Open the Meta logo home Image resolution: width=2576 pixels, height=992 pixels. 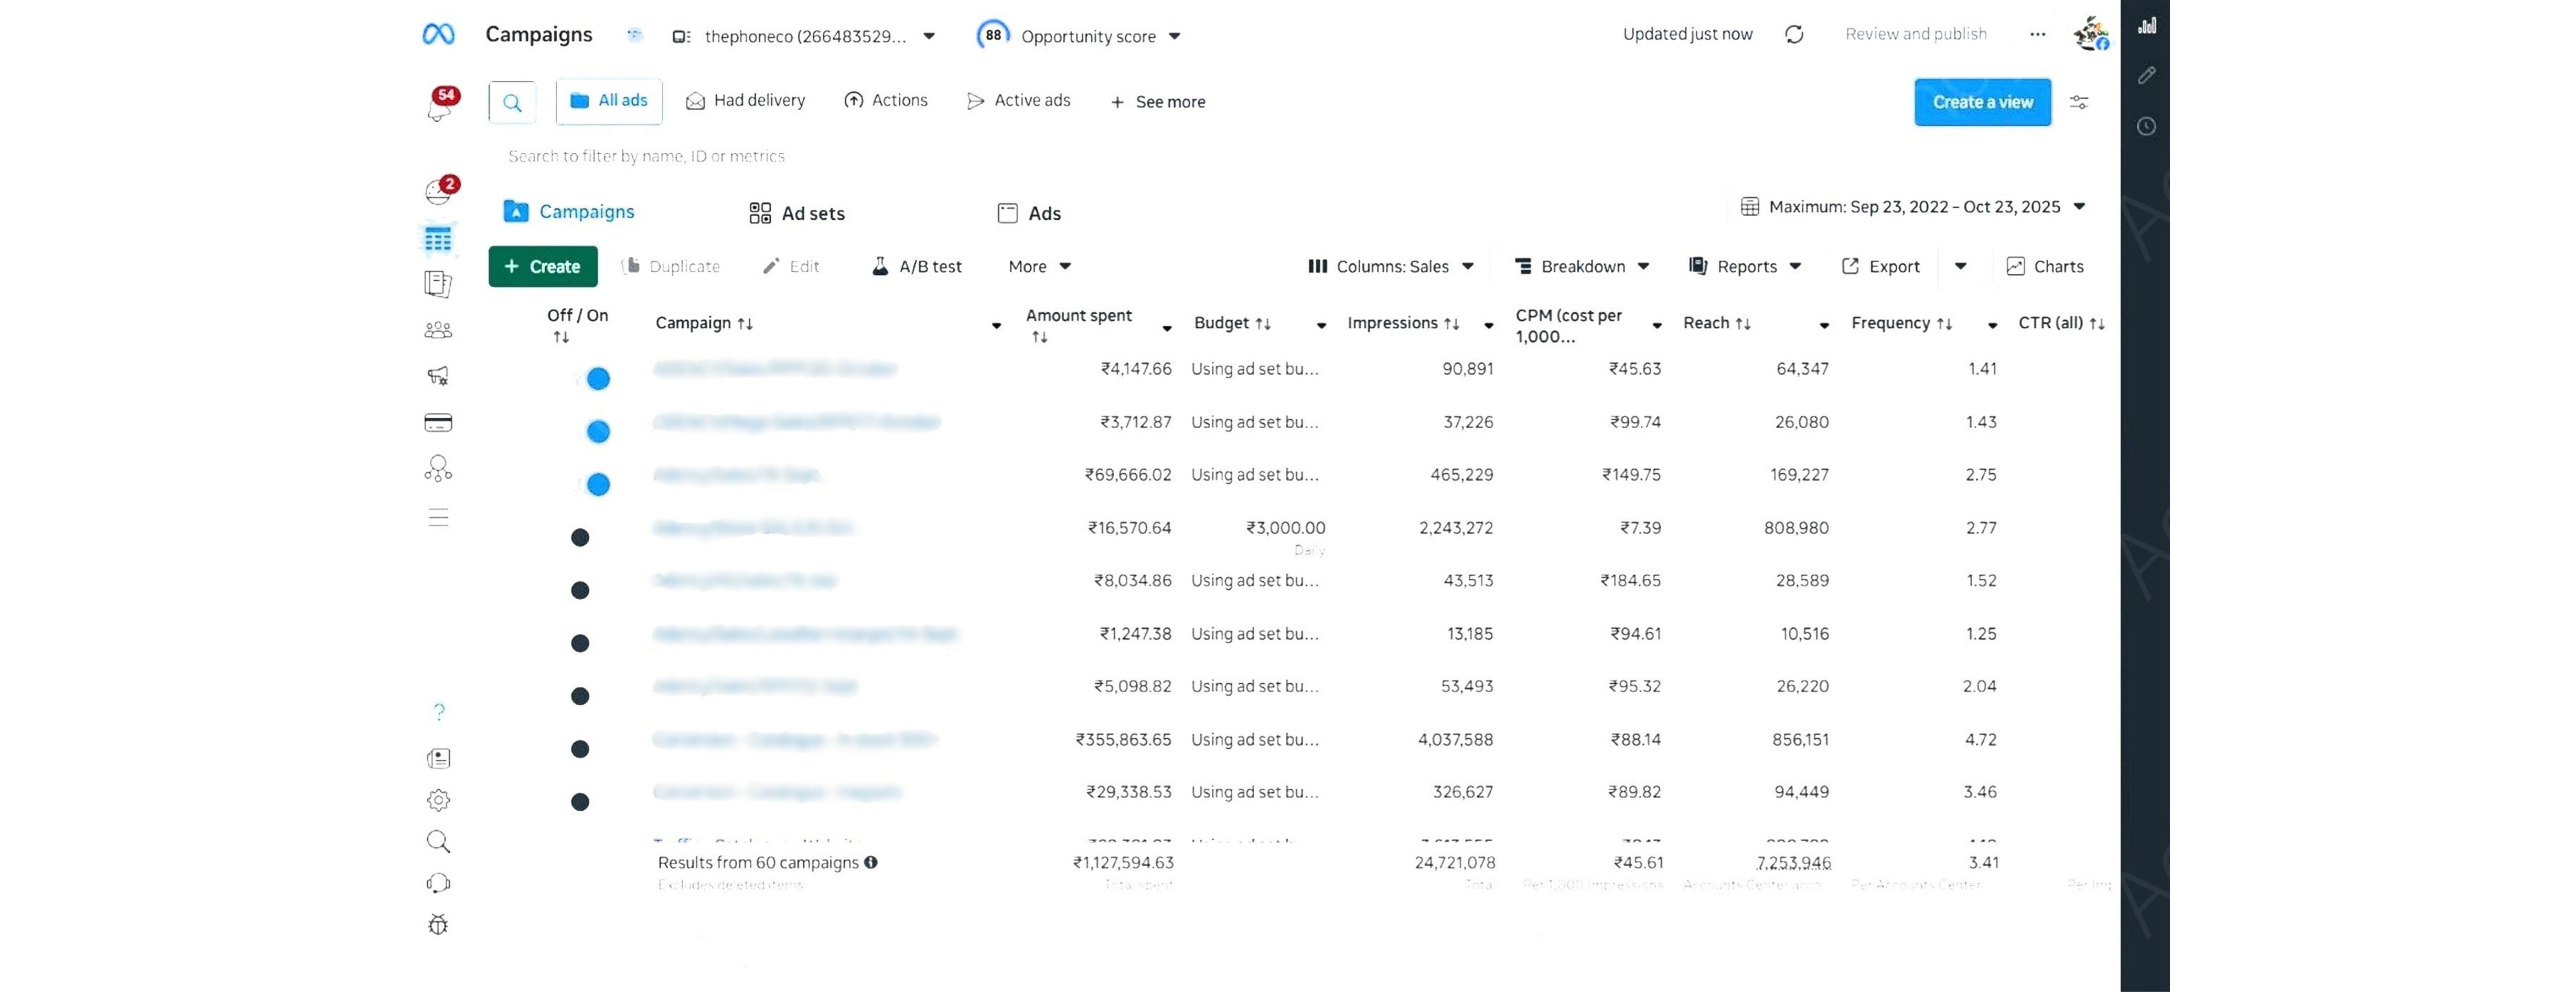pyautogui.click(x=438, y=34)
